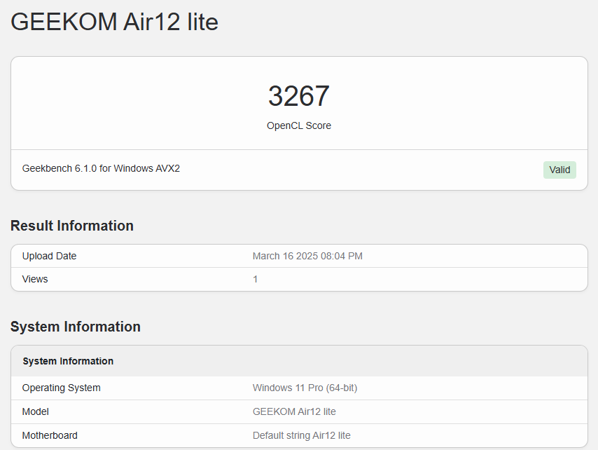Viewport: 598px width, 450px height.
Task: Click the green Valid badge
Action: (x=559, y=170)
